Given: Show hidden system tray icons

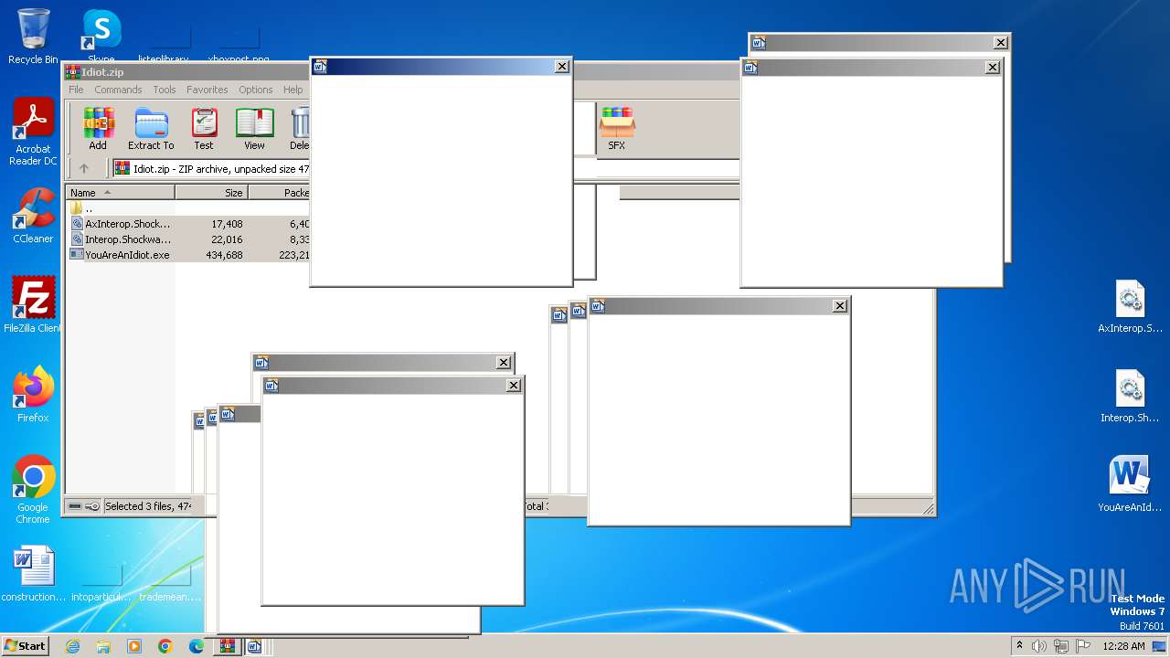Looking at the screenshot, I should [1019, 645].
